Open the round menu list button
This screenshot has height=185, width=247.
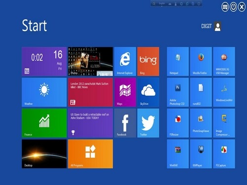pos(225,7)
